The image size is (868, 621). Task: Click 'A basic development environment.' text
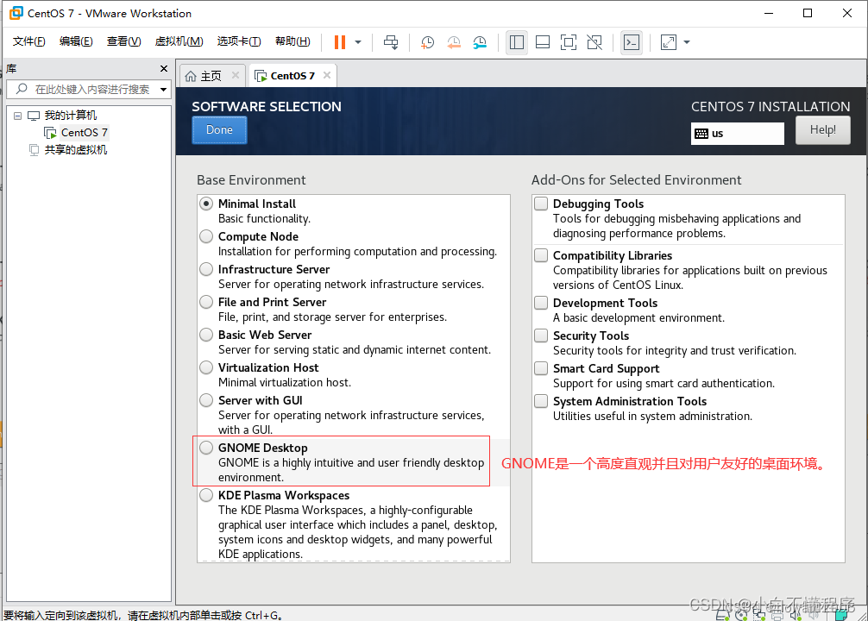[x=638, y=317]
